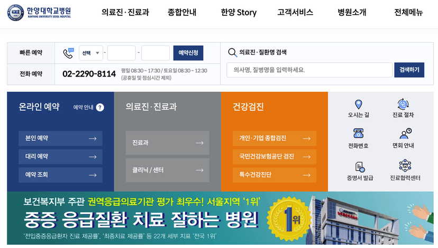Open the 한양 Story menu
The height and width of the screenshot is (248, 438).
pos(239,12)
